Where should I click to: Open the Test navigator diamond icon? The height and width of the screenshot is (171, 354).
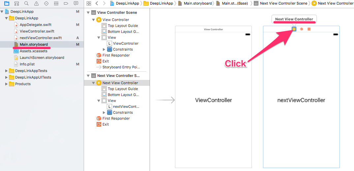click(x=46, y=3)
